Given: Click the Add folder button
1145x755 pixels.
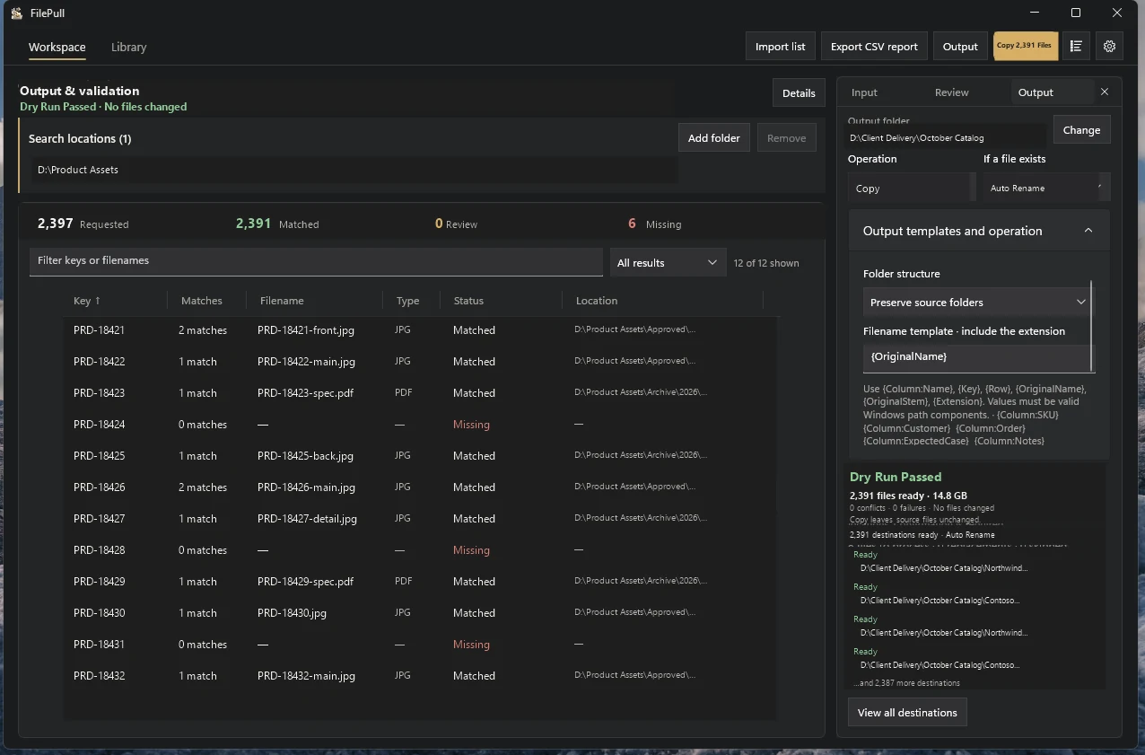Looking at the screenshot, I should (713, 137).
